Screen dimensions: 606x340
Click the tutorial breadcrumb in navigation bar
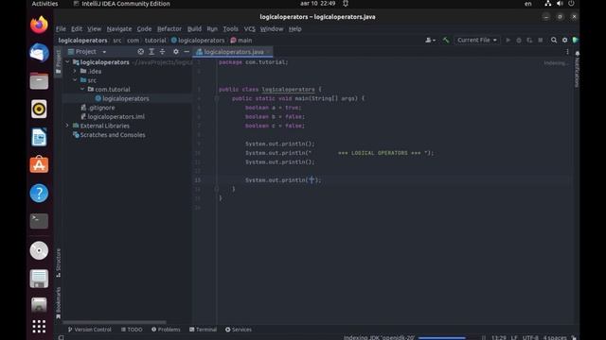pos(155,40)
